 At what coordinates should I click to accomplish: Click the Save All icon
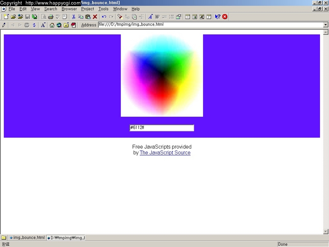pyautogui.click(x=35, y=16)
